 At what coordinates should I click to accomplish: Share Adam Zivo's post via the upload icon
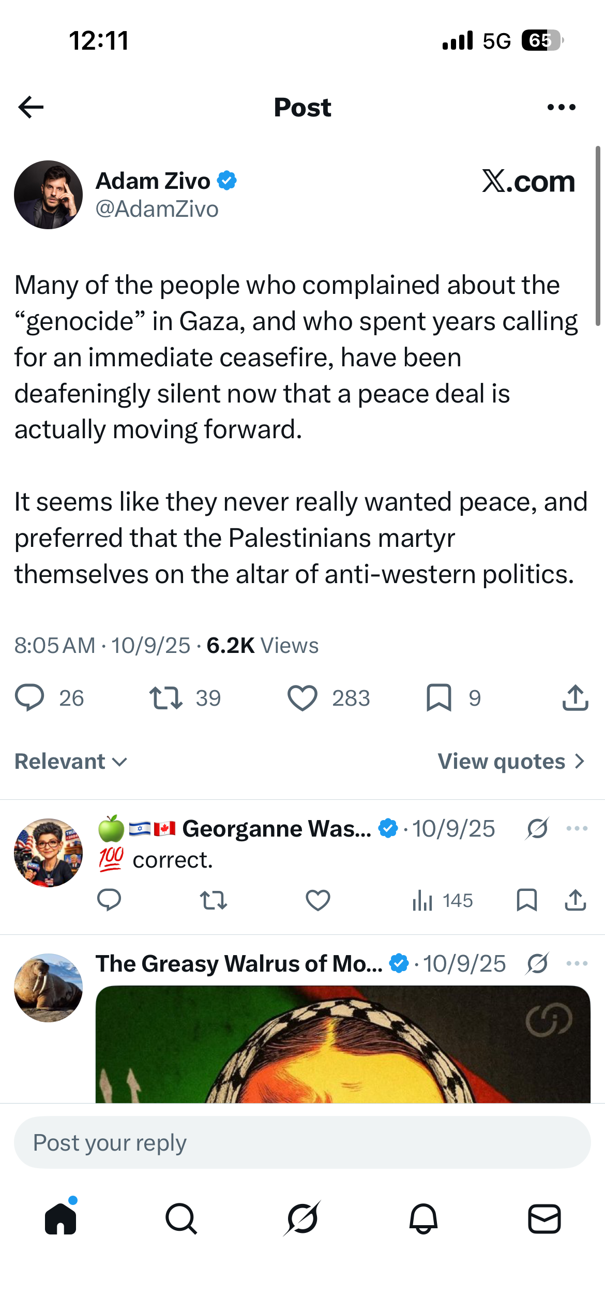575,698
